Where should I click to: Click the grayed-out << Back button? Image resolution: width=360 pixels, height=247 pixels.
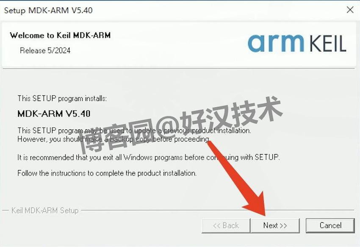click(226, 226)
